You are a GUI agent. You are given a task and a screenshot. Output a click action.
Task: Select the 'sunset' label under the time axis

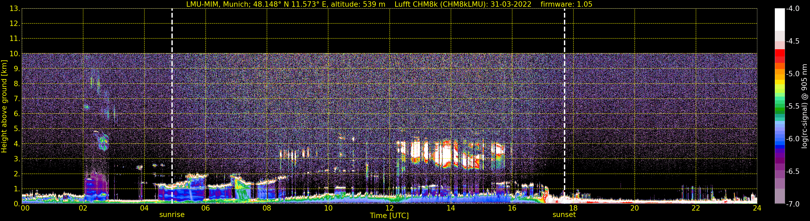pyautogui.click(x=564, y=215)
